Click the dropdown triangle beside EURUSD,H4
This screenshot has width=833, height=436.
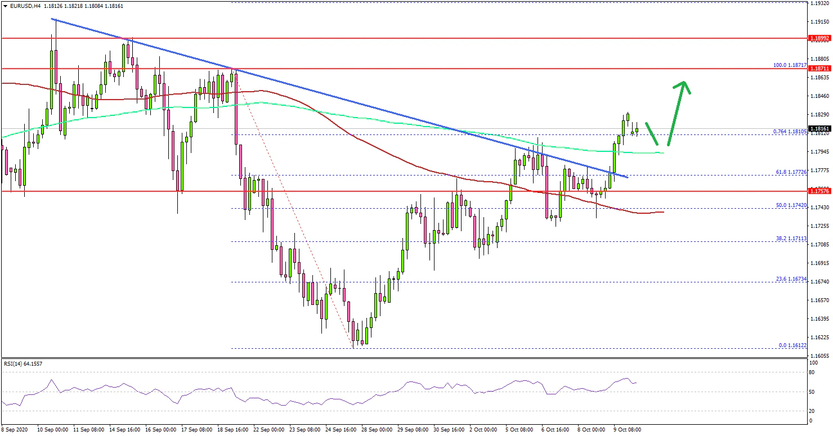tap(5, 6)
